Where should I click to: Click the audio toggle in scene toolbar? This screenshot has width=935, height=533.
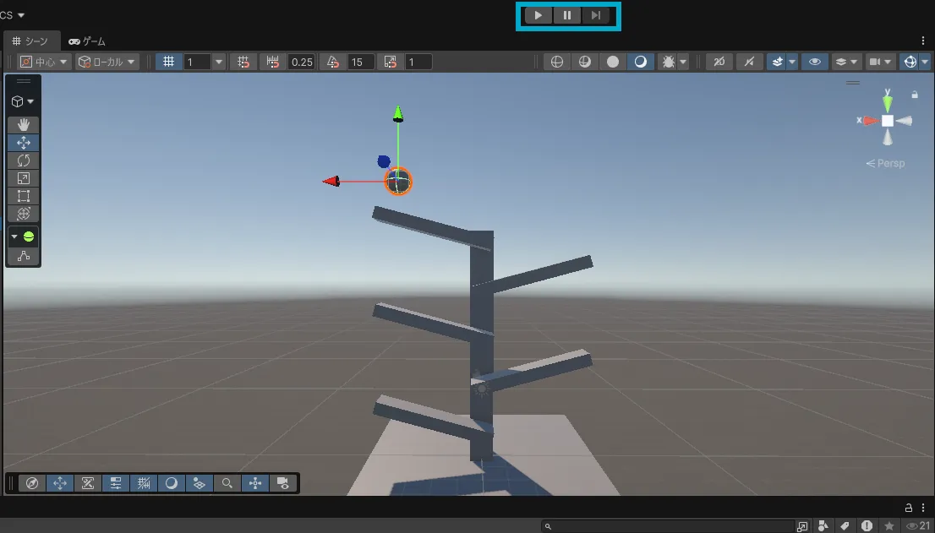749,61
